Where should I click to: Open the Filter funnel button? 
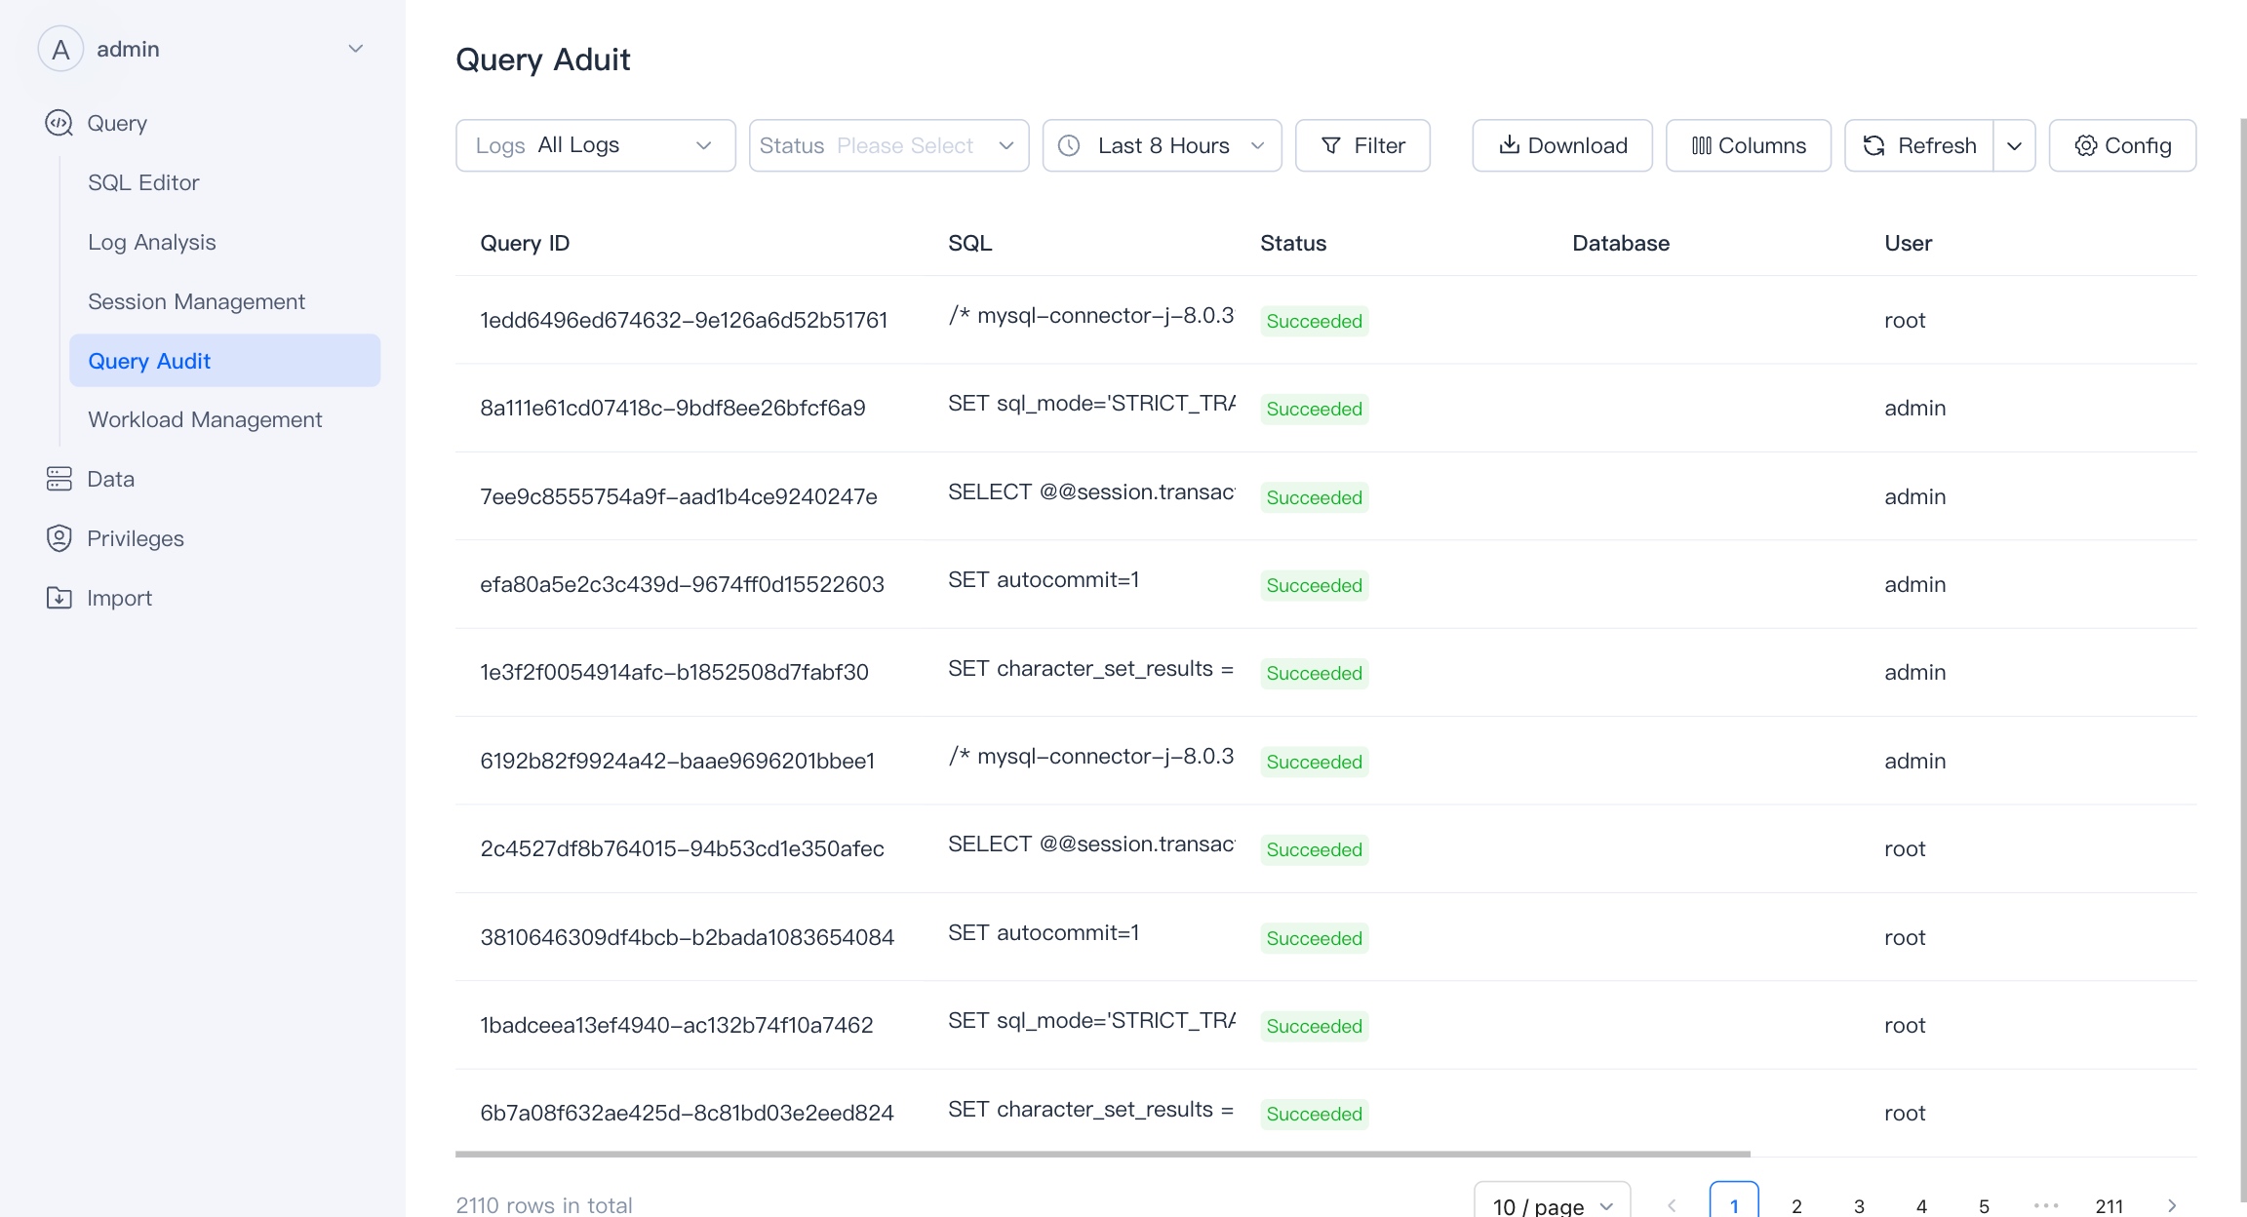point(1362,145)
